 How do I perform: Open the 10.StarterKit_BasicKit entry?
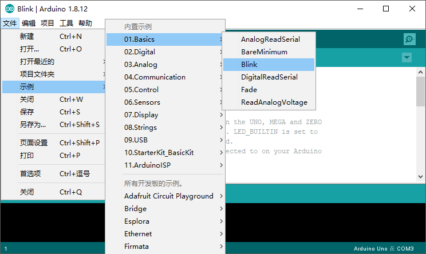pyautogui.click(x=165, y=153)
